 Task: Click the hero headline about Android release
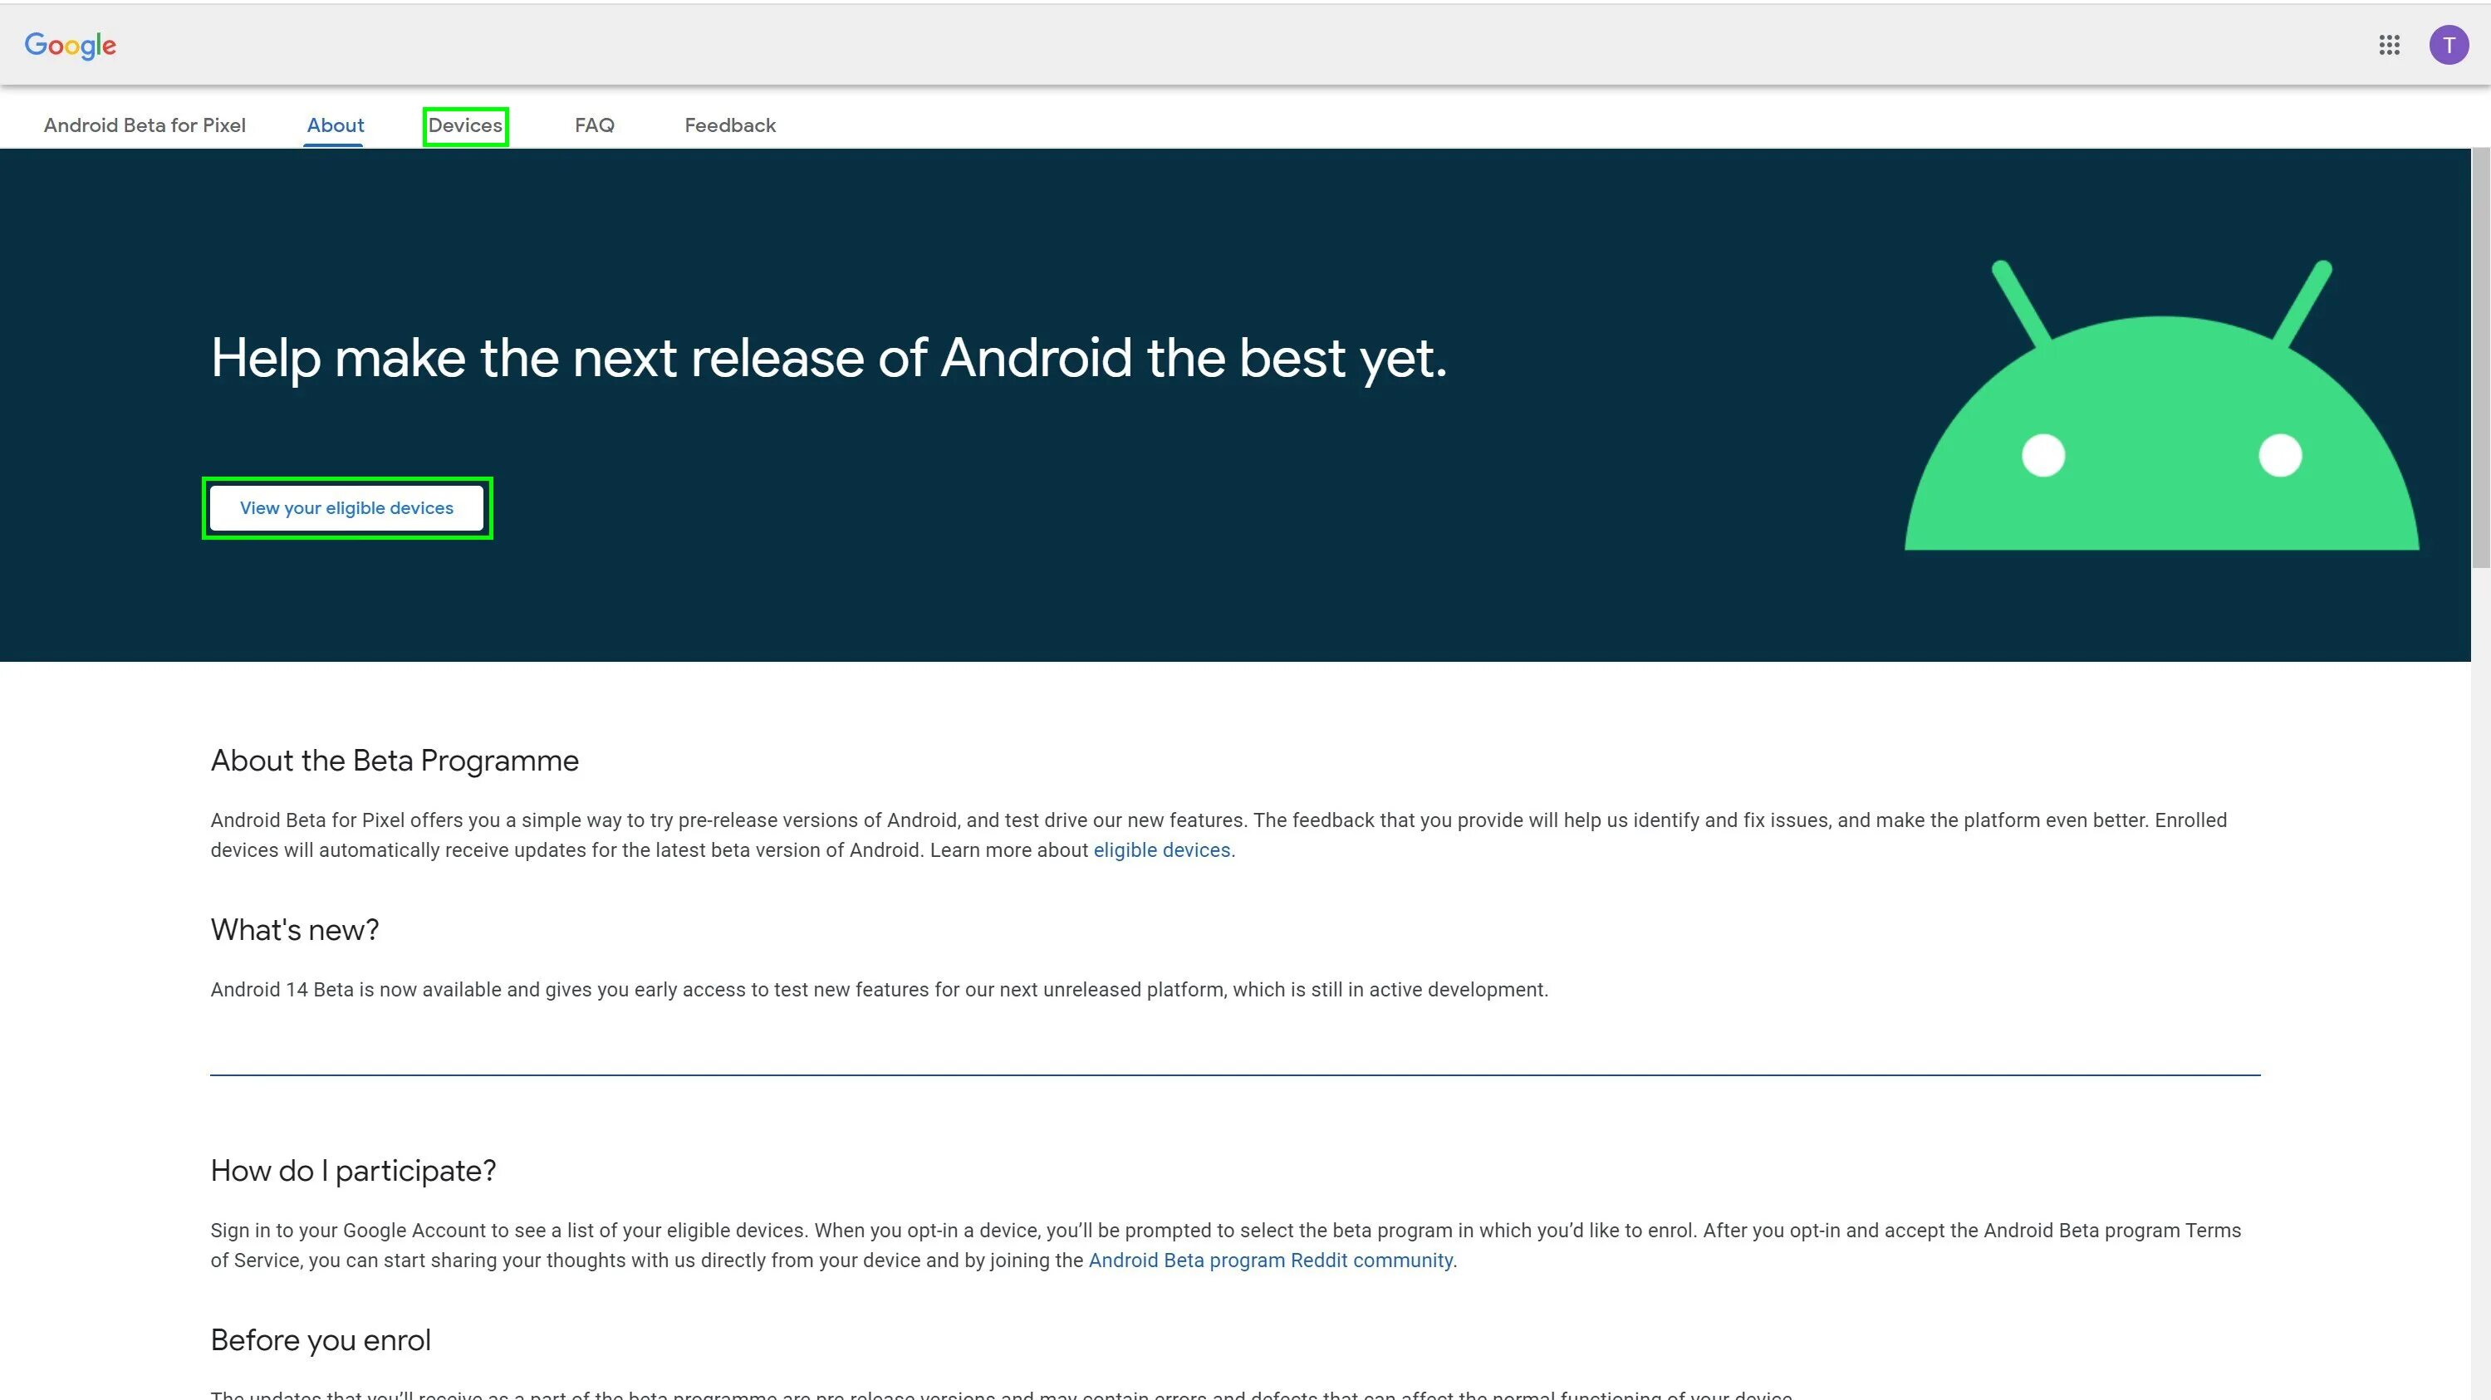coord(829,359)
